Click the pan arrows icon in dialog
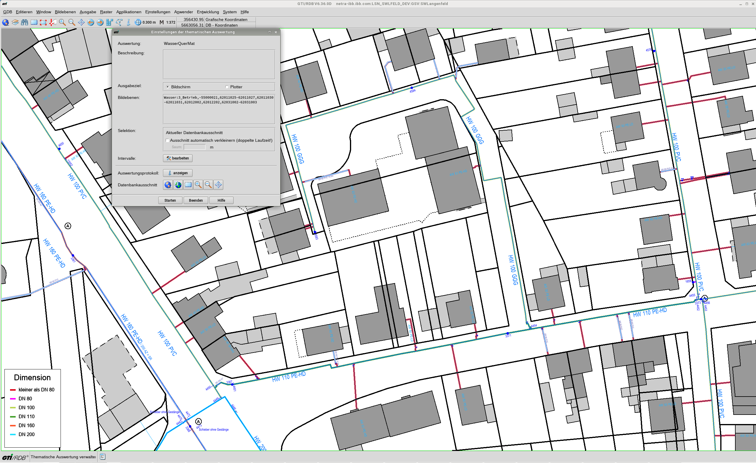 218,185
